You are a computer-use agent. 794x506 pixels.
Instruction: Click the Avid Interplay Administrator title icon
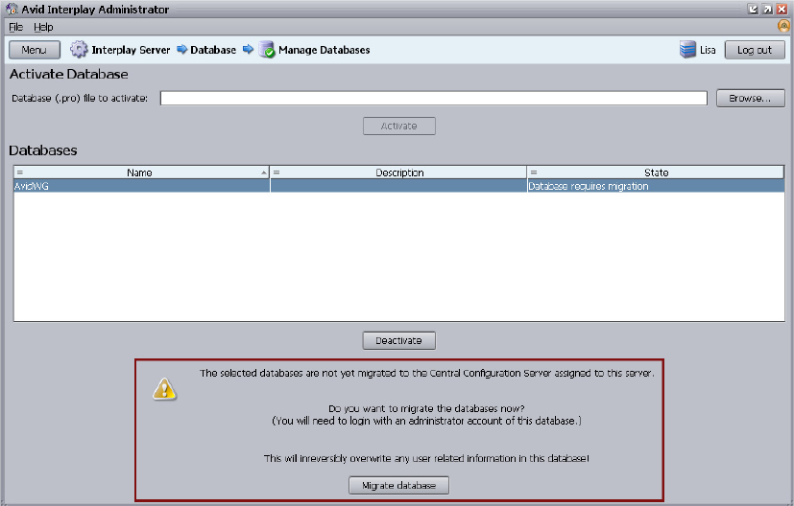coord(12,9)
